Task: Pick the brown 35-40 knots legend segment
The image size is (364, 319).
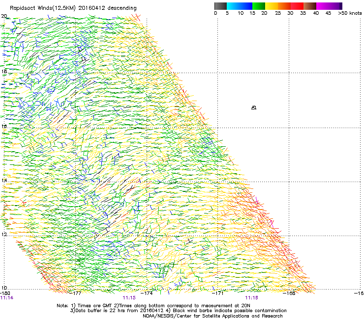Action: [x=310, y=6]
